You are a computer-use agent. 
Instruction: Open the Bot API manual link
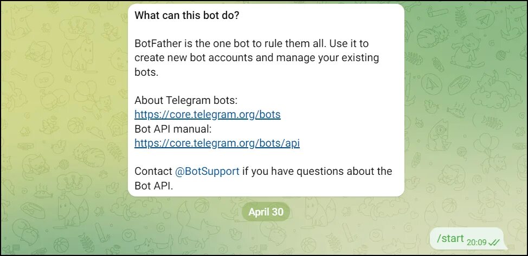[217, 143]
